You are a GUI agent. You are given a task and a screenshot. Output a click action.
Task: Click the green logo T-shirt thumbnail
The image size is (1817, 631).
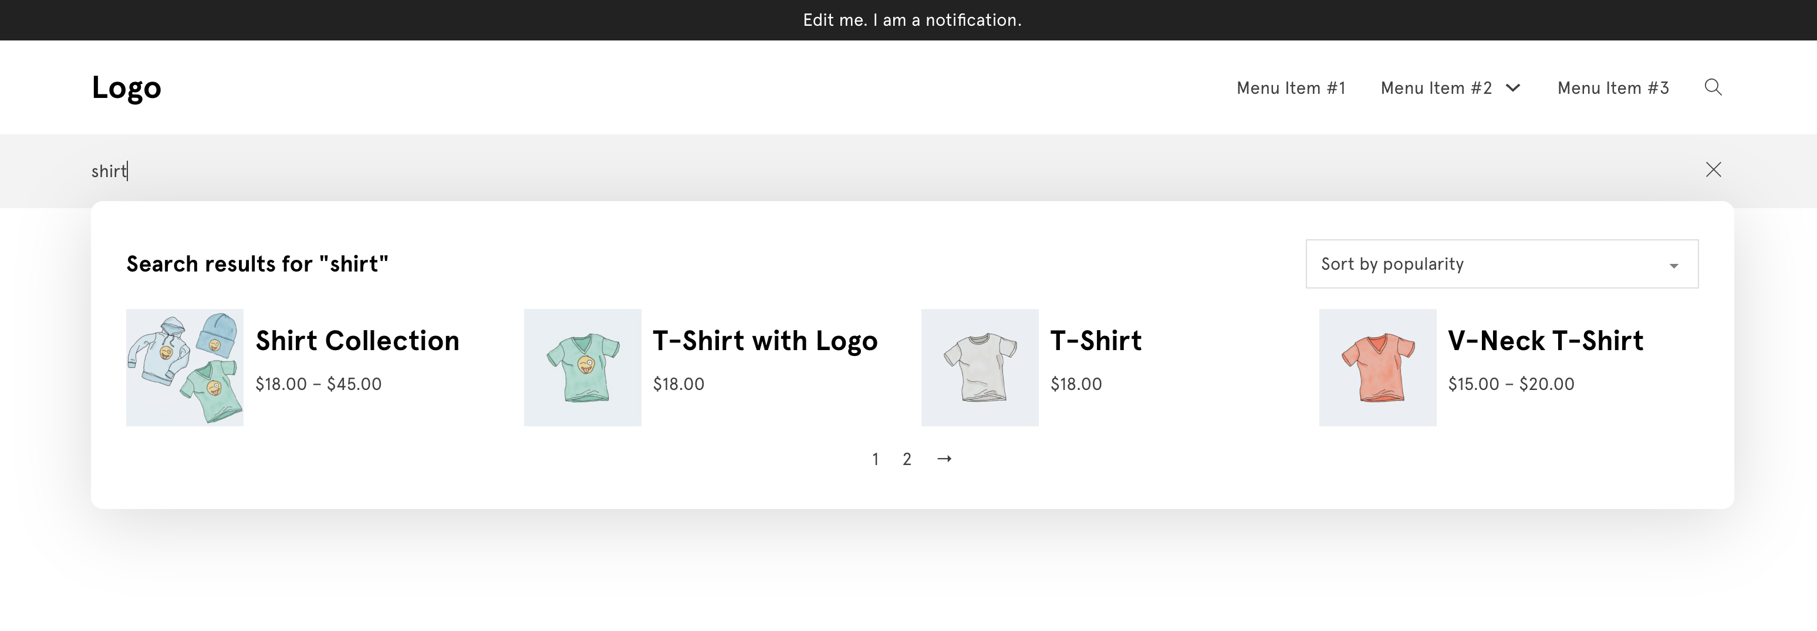[582, 367]
